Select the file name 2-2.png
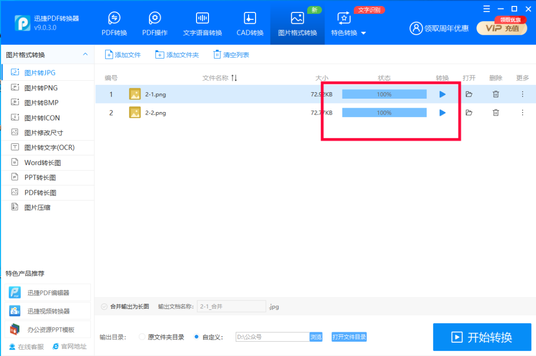Image resolution: width=536 pixels, height=356 pixels. [155, 113]
